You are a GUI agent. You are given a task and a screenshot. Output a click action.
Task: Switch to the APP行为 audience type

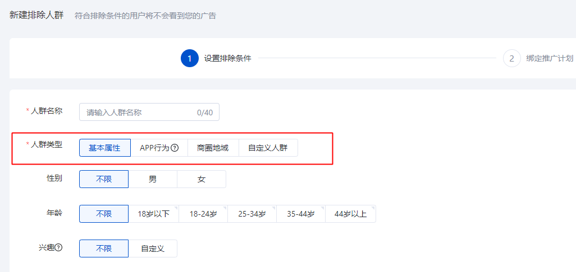(x=154, y=148)
